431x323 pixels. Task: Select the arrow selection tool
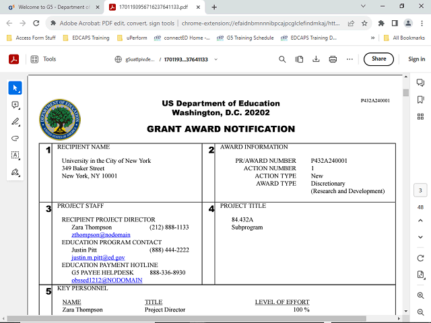pyautogui.click(x=15, y=88)
